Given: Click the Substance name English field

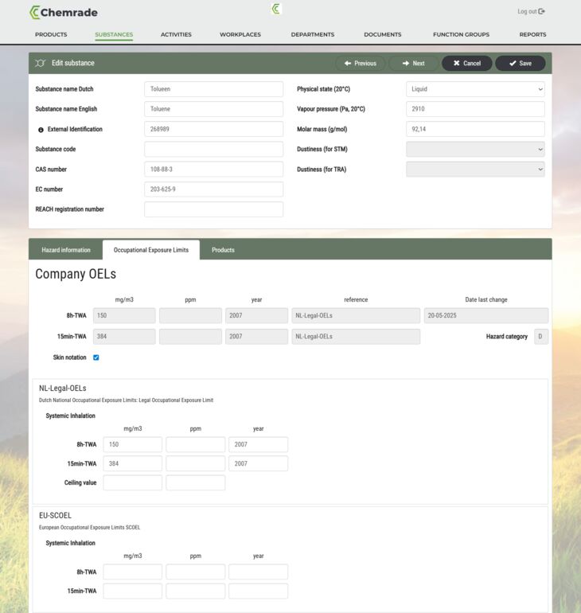Looking at the screenshot, I should pyautogui.click(x=214, y=109).
